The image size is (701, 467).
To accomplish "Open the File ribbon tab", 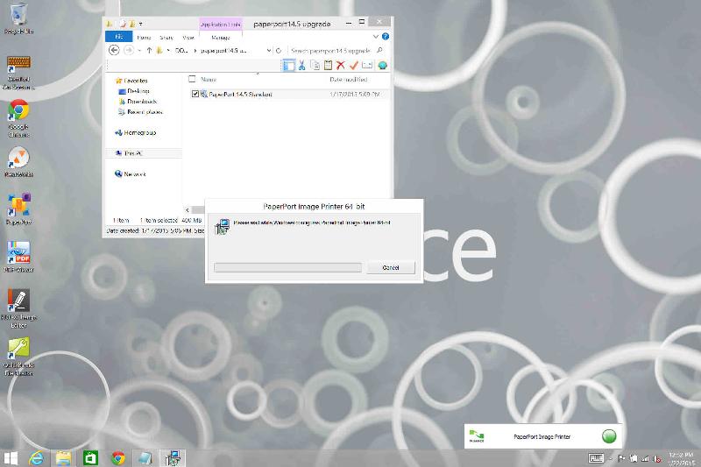I will point(117,38).
